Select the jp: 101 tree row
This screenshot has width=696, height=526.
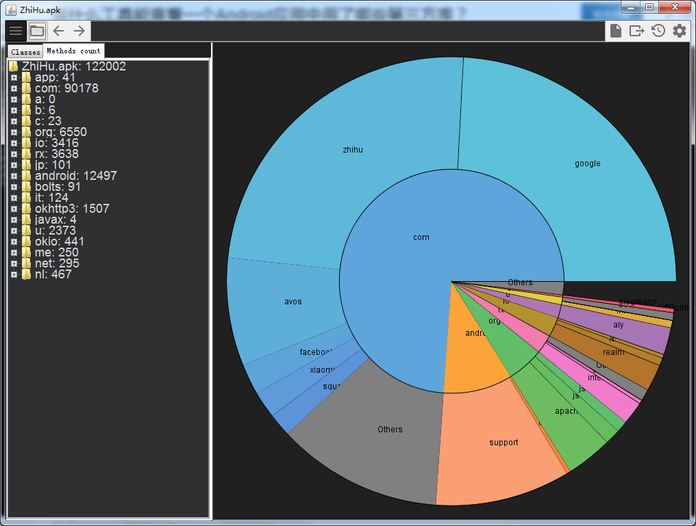[47, 165]
